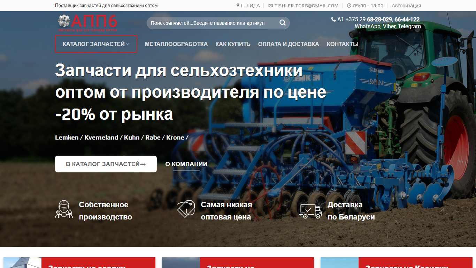Click the price tag icon
Viewport: 476px width, 268px height.
coord(185,209)
